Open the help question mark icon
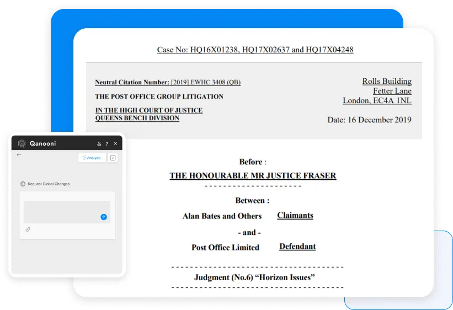 [107, 143]
